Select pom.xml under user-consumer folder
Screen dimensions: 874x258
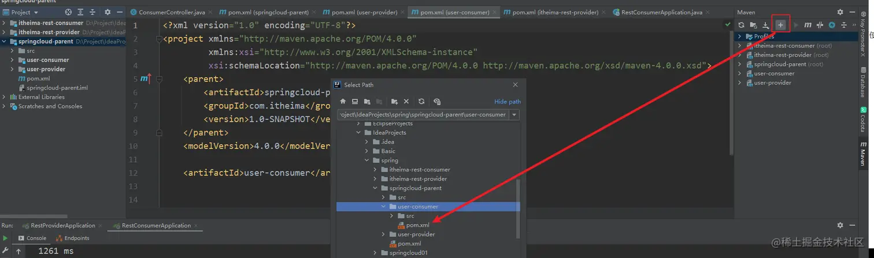coord(417,225)
